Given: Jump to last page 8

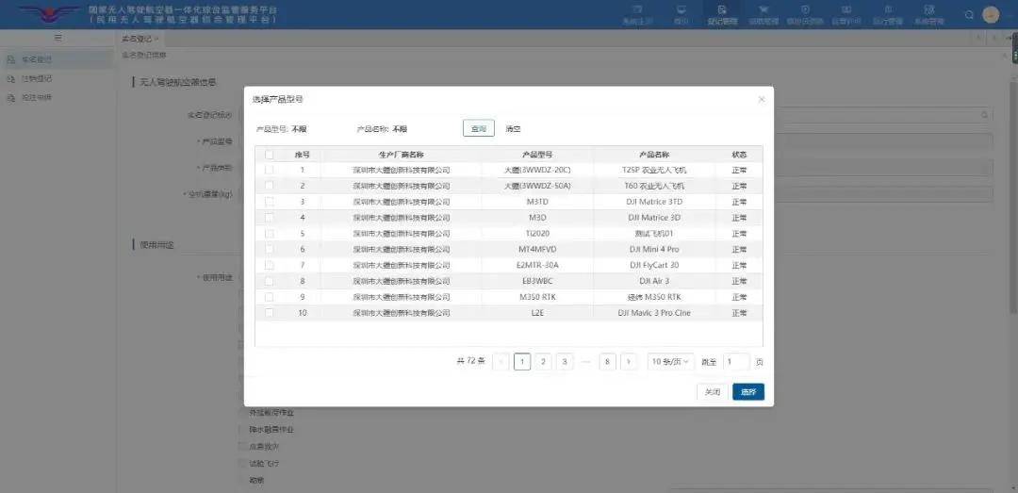Looking at the screenshot, I should (607, 362).
